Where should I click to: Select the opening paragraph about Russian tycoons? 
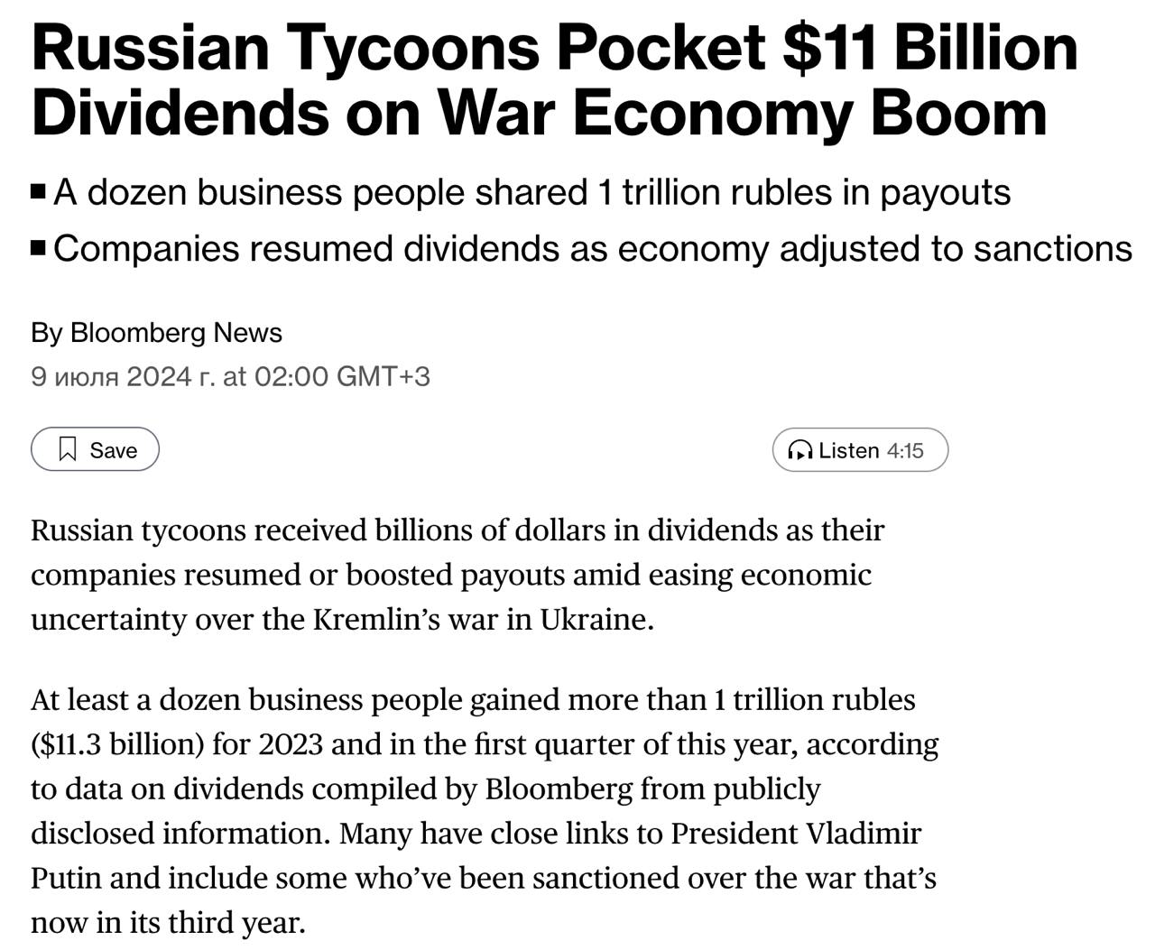[x=451, y=574]
